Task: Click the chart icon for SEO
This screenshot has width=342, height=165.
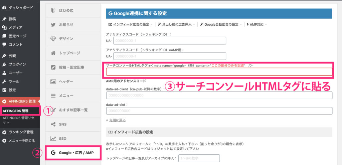Action: coord(53,138)
